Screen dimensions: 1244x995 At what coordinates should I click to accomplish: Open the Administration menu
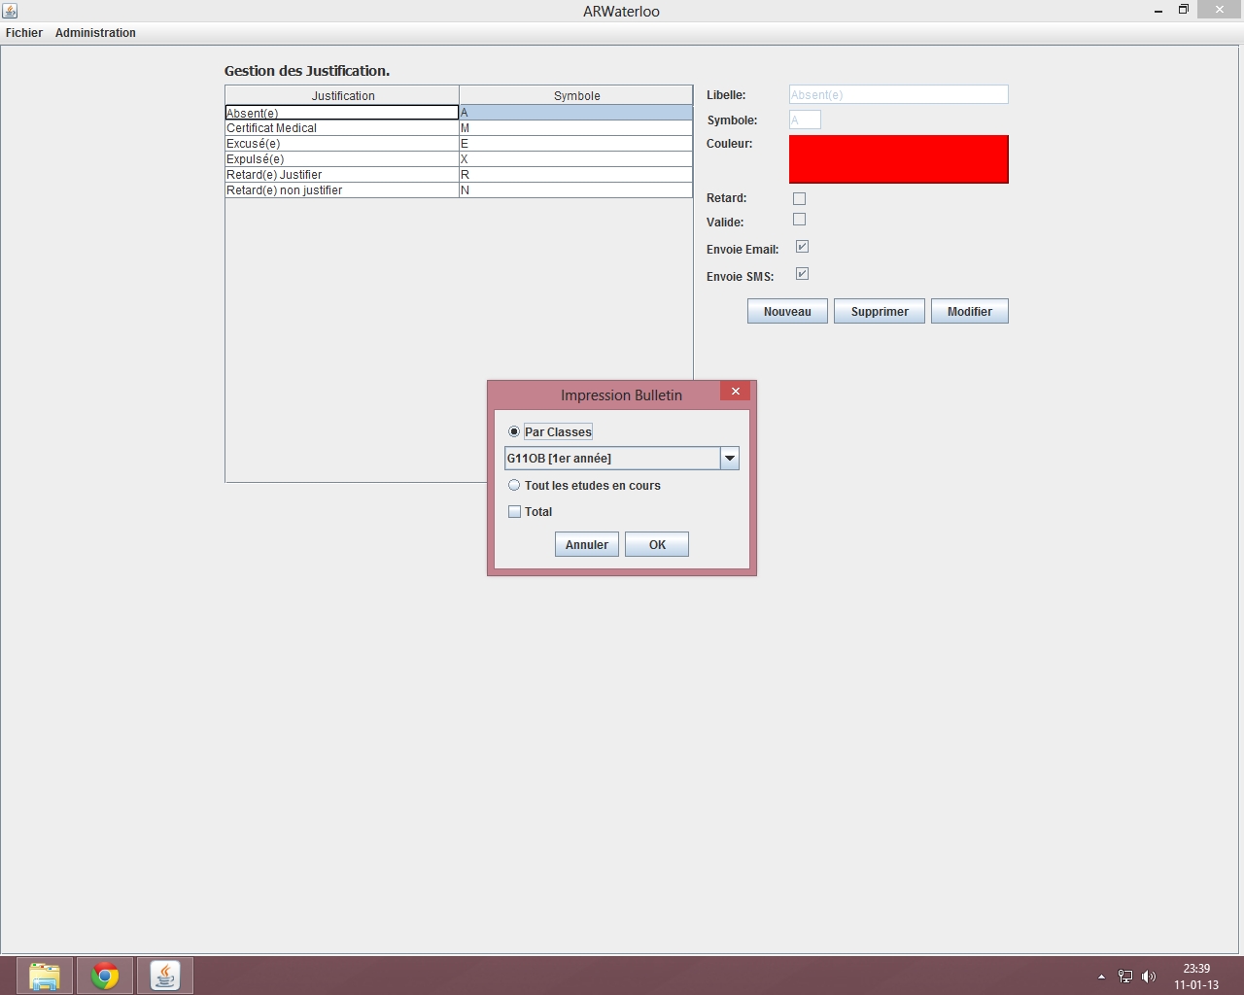tap(95, 33)
